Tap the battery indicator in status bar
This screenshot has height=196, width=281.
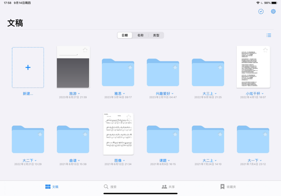coord(274,3)
